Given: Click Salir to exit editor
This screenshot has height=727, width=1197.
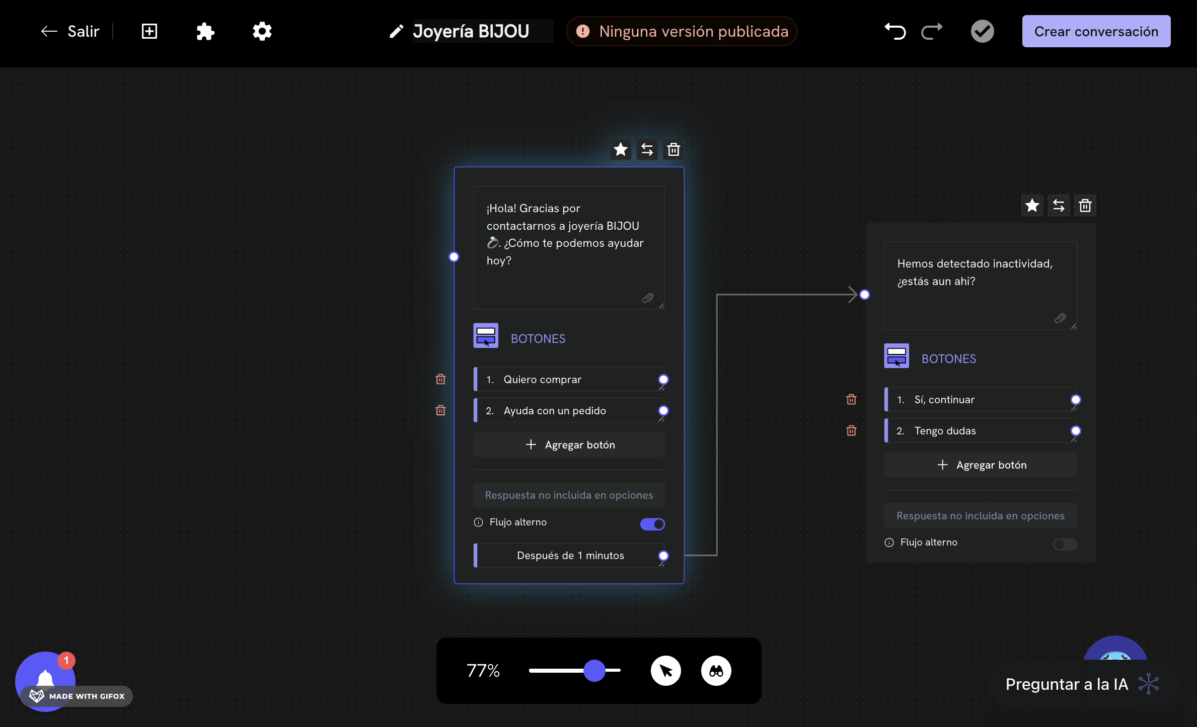Looking at the screenshot, I should pyautogui.click(x=70, y=31).
